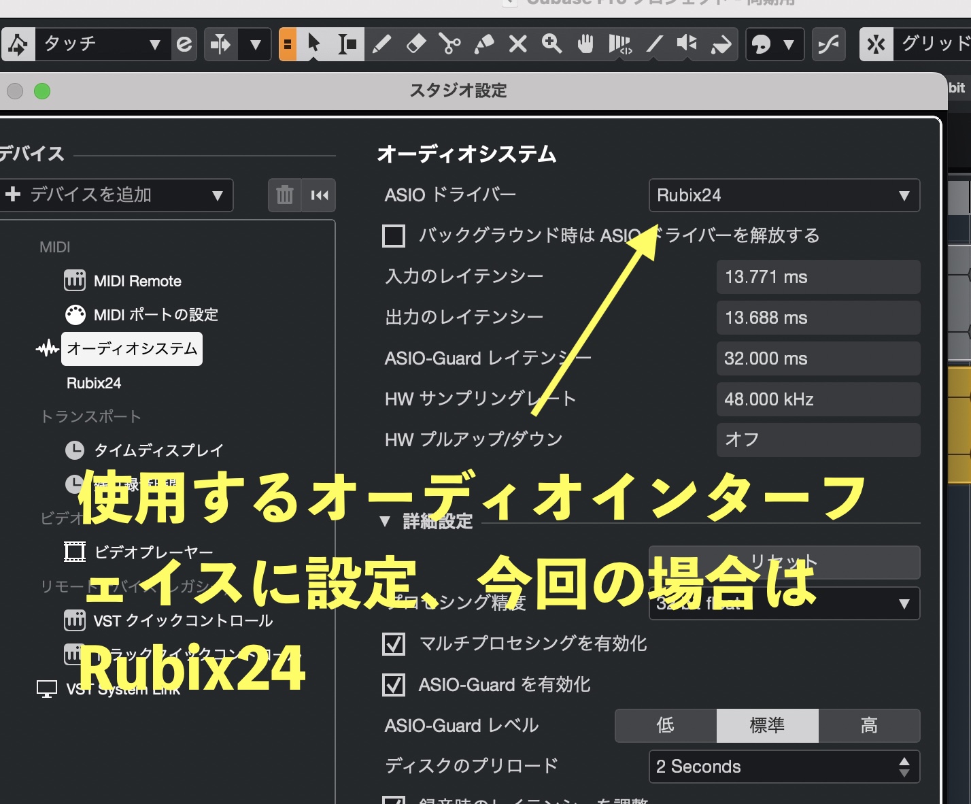Click the 2 Seconds disk preload field
The width and height of the screenshot is (971, 804).
(785, 767)
